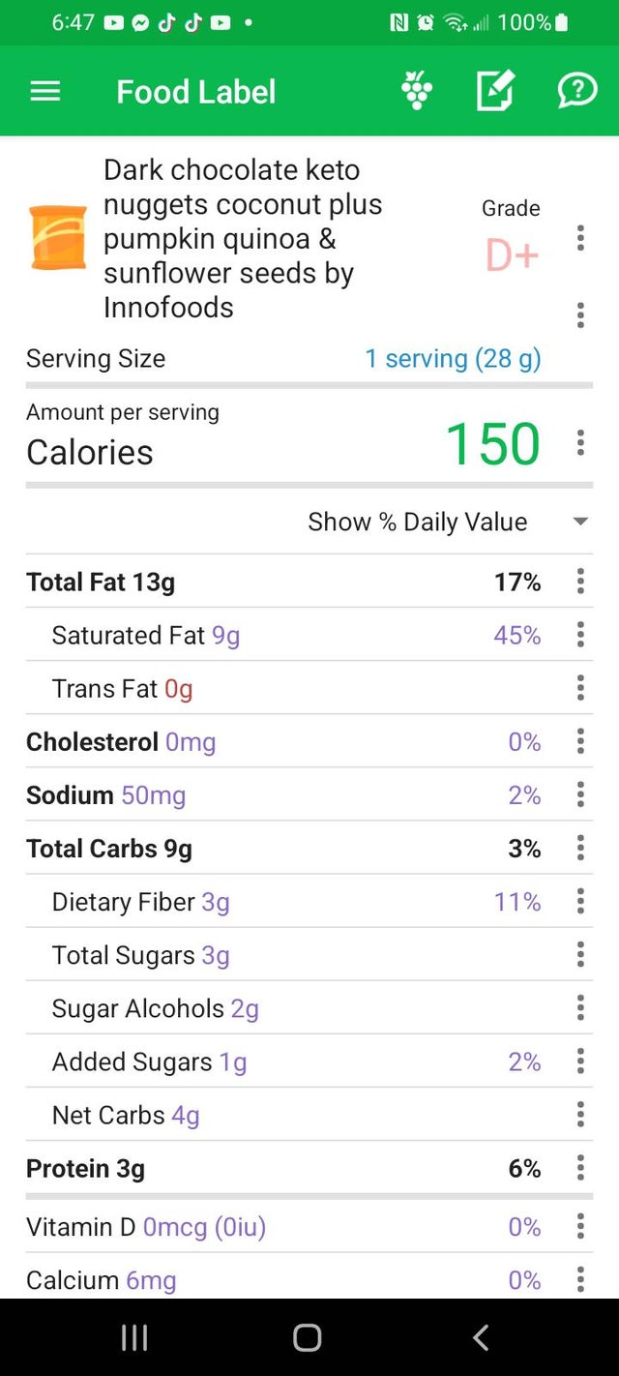Open Calories row three-dot menu
Image resolution: width=619 pixels, height=1376 pixels.
(x=580, y=443)
